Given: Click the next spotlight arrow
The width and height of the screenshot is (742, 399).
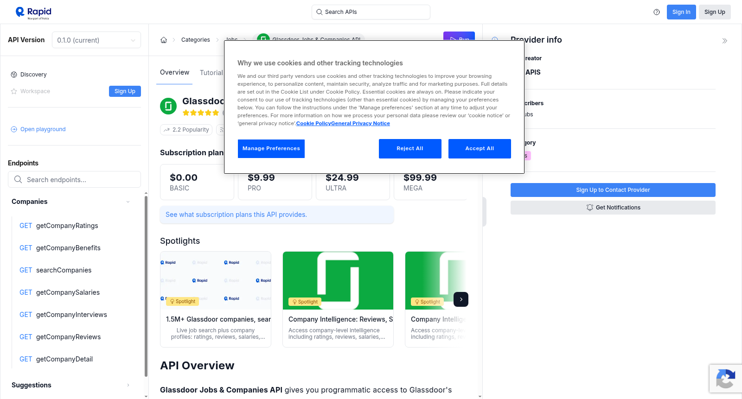Looking at the screenshot, I should (461, 299).
